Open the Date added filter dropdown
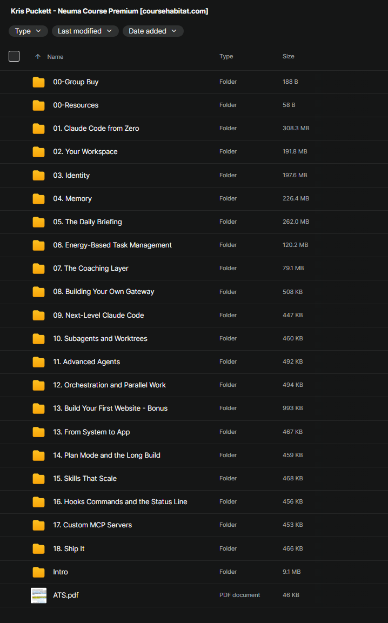This screenshot has width=388, height=623. (153, 31)
